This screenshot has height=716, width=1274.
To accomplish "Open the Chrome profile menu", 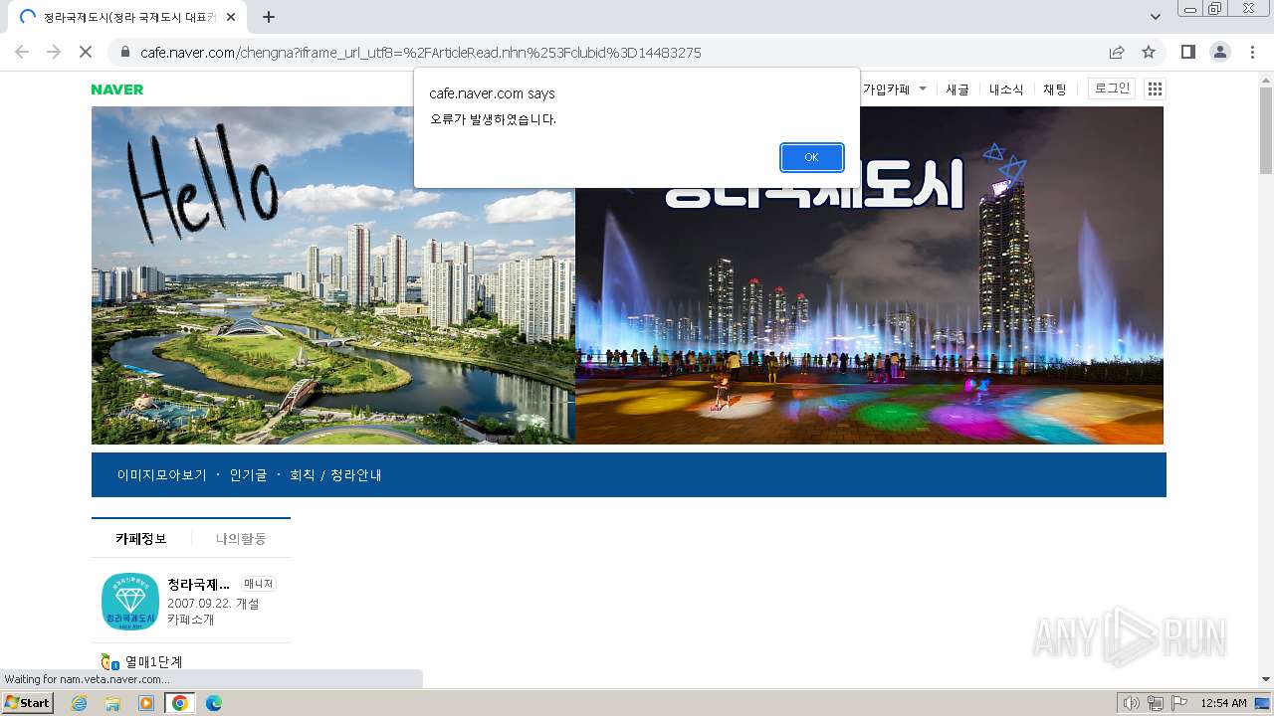I will coord(1219,52).
